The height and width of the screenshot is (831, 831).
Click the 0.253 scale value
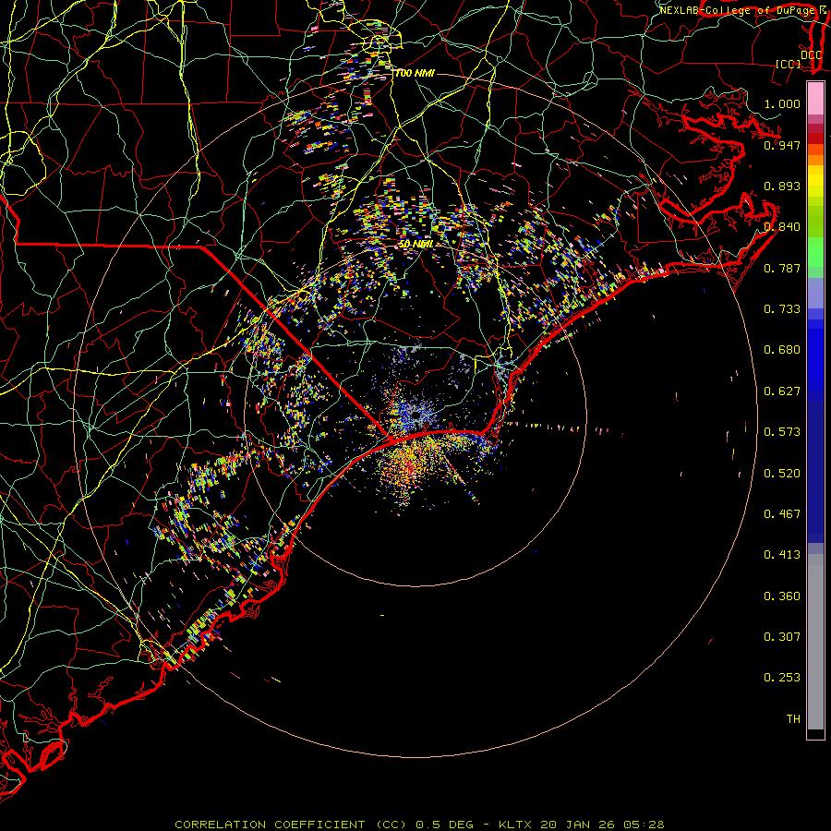(x=782, y=678)
